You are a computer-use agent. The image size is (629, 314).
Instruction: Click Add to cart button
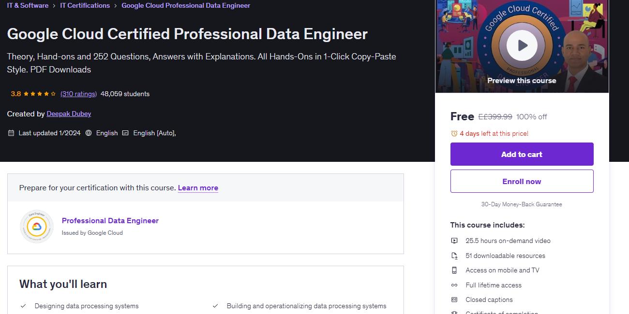tap(522, 154)
